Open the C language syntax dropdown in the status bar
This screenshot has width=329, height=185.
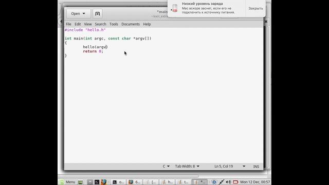(x=166, y=166)
